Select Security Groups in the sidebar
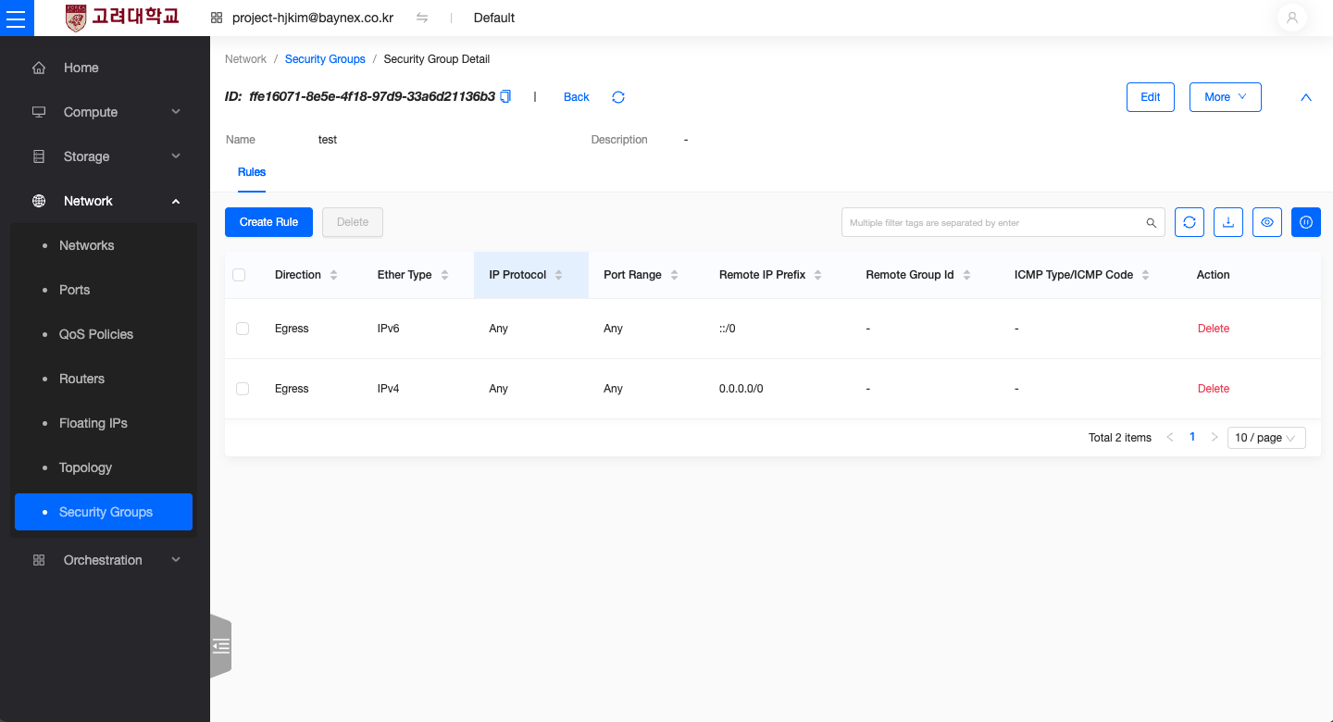Viewport: 1333px width, 722px height. (104, 512)
